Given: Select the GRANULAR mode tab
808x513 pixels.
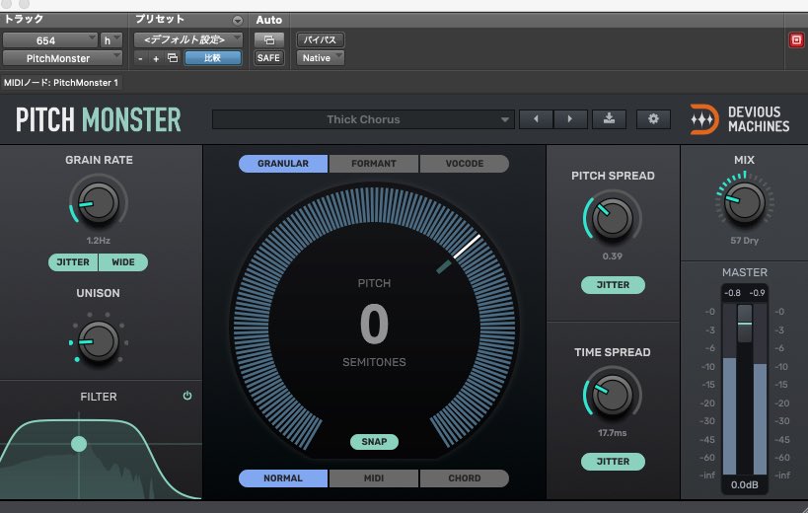Looking at the screenshot, I should pos(283,164).
